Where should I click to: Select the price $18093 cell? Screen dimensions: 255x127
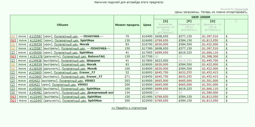coord(147,72)
